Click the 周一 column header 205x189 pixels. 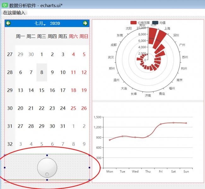point(20,37)
